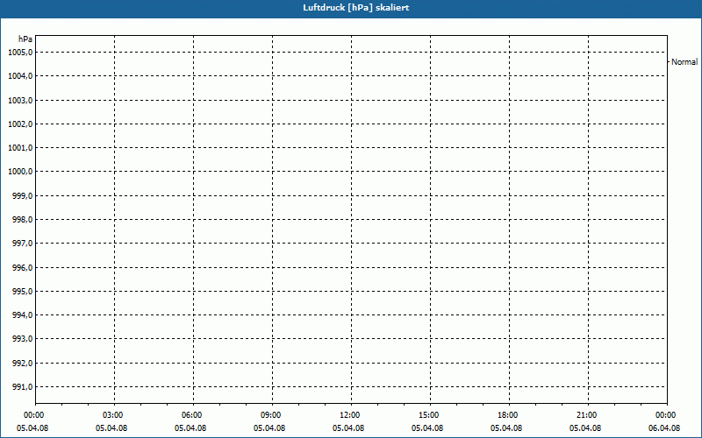Click the 05.04.08 date beneath 12:00
Viewport: 702px width, 438px height.
click(x=348, y=428)
